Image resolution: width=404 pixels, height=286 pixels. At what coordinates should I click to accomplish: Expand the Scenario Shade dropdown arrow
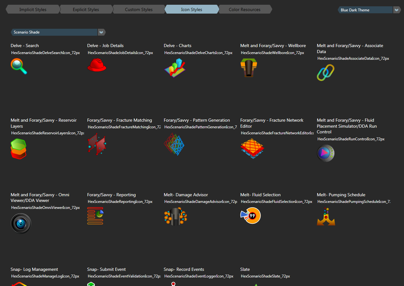pyautogui.click(x=101, y=32)
